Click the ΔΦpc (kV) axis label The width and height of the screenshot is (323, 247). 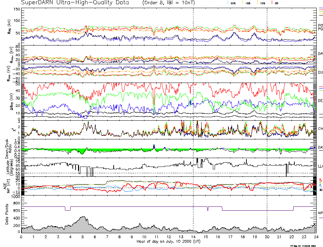coord(6,101)
